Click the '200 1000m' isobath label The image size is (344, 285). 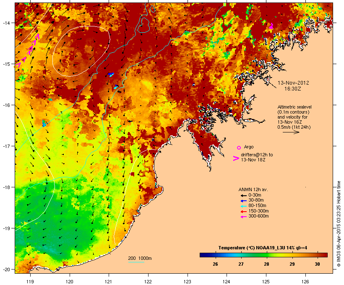click(x=140, y=258)
